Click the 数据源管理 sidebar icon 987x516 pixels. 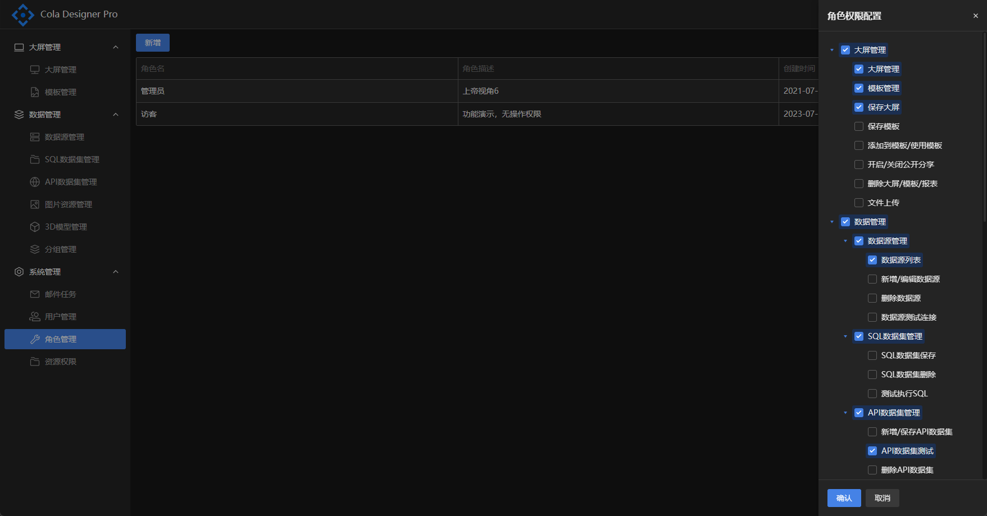(35, 137)
